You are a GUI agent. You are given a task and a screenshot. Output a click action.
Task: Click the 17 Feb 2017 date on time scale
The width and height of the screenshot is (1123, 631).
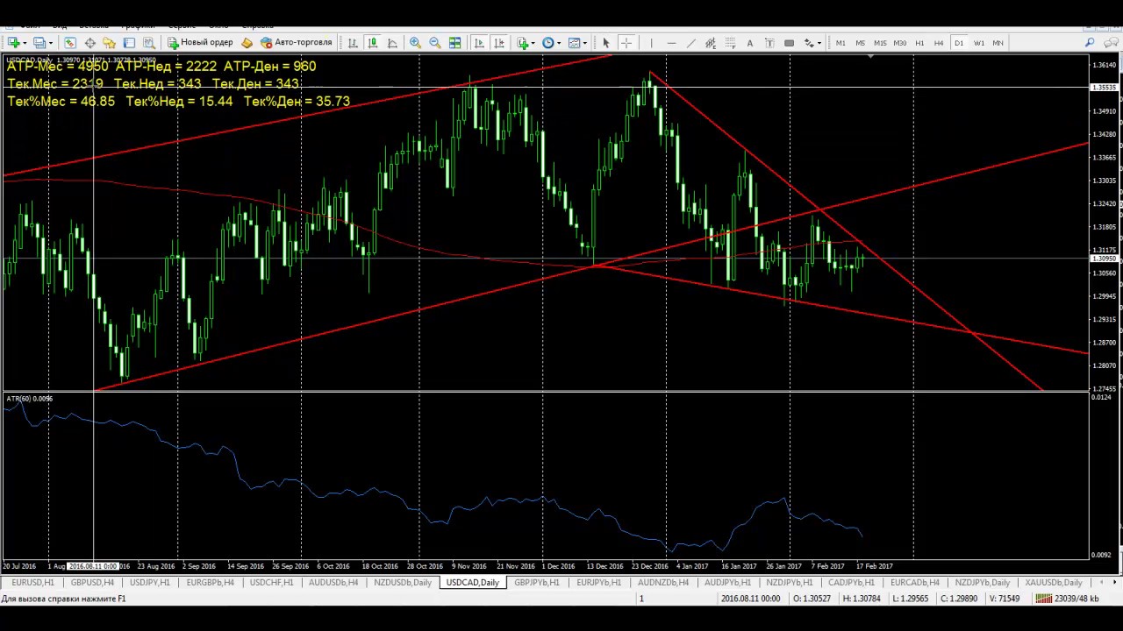(874, 566)
